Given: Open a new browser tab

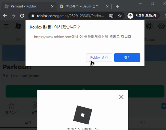Looking at the screenshot, I should (x=117, y=6).
